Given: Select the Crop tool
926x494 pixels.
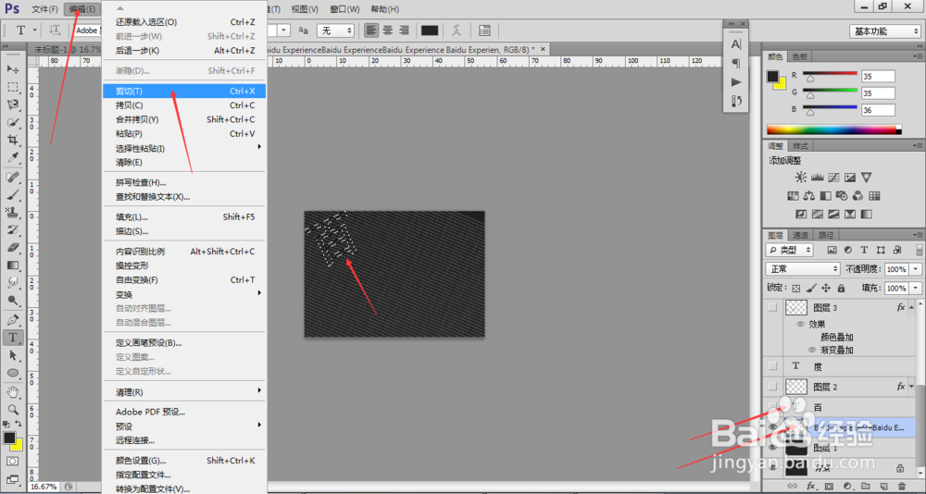Looking at the screenshot, I should click(x=13, y=140).
